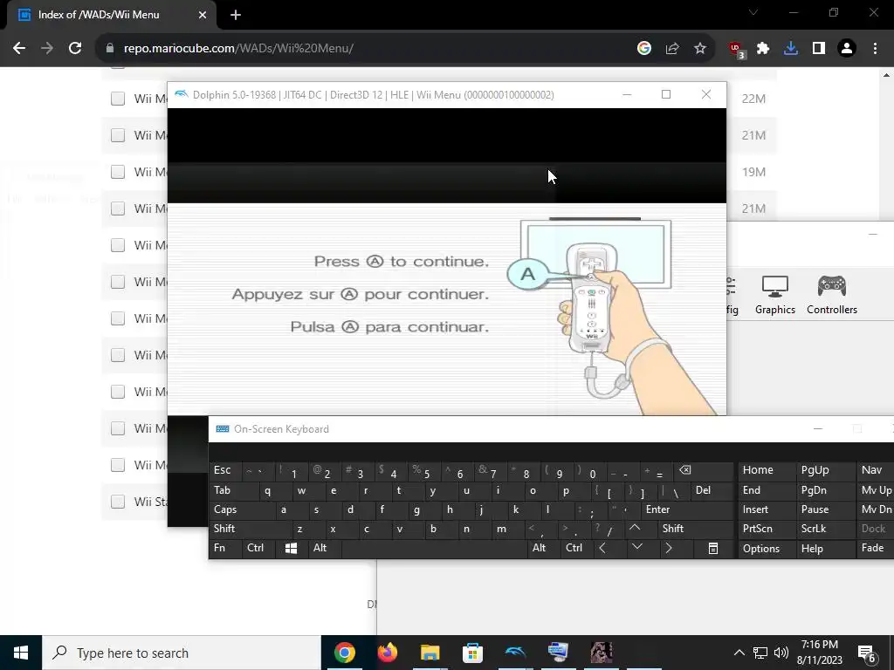Open Chrome extensions puzzle icon
Screen dimensions: 894x670
[x=763, y=49]
